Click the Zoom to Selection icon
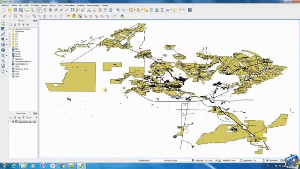The image size is (300, 169). pos(78,10)
